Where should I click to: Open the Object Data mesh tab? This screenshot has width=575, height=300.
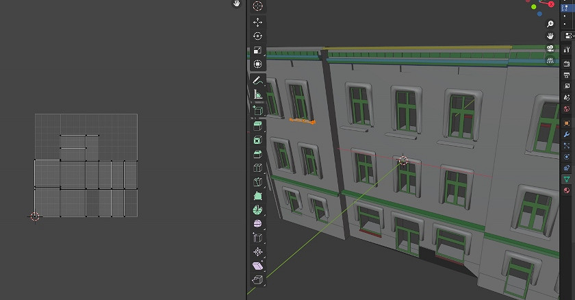pos(567,179)
